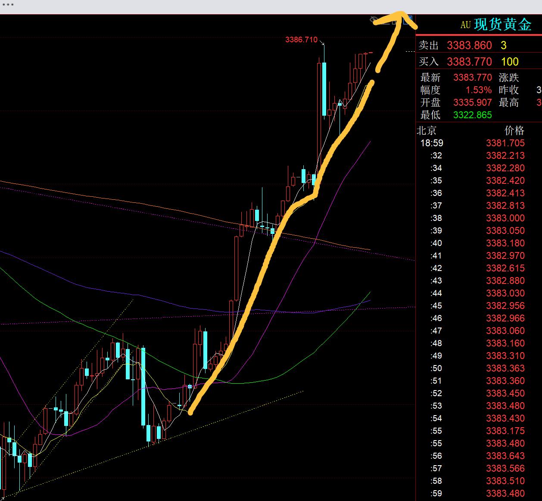Screen dimensions: 542x501
Task: Select the 卖出 price 3383.860
Action: (x=469, y=46)
